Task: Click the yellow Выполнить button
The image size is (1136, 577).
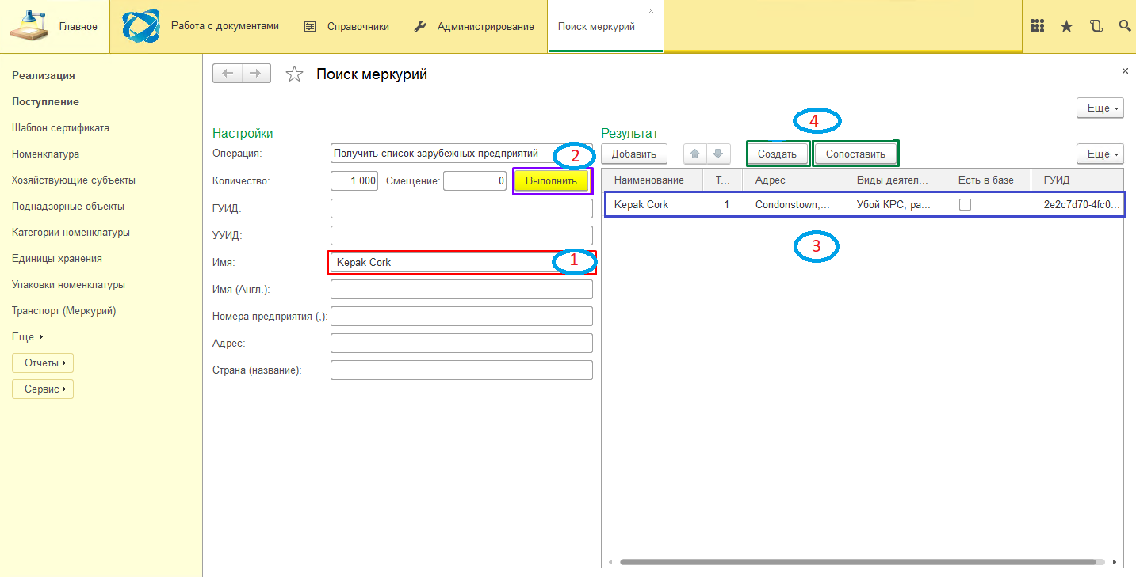Action: (552, 180)
